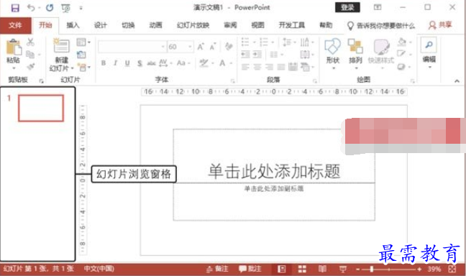The width and height of the screenshot is (466, 276).
Task: Switch to the 设计 Design tab
Action: (101, 25)
